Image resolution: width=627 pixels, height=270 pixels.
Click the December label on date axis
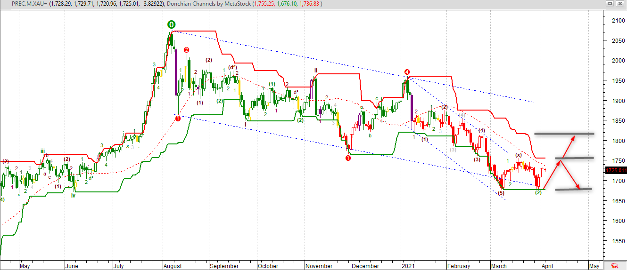[x=365, y=266]
